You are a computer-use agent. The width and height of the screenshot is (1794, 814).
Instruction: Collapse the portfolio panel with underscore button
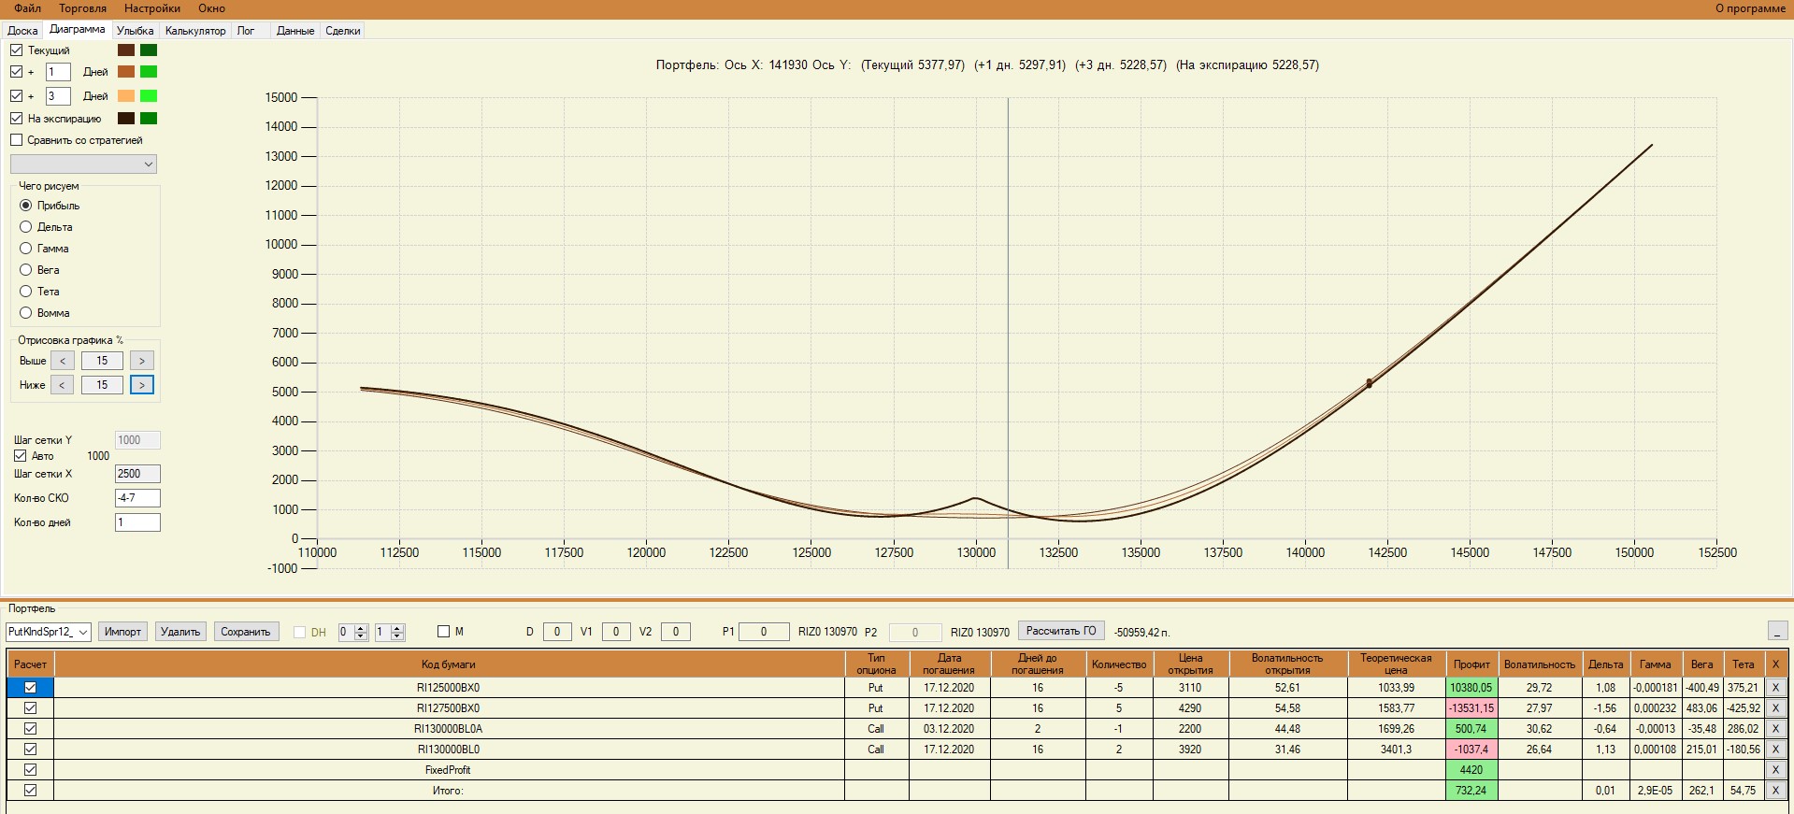1777,631
